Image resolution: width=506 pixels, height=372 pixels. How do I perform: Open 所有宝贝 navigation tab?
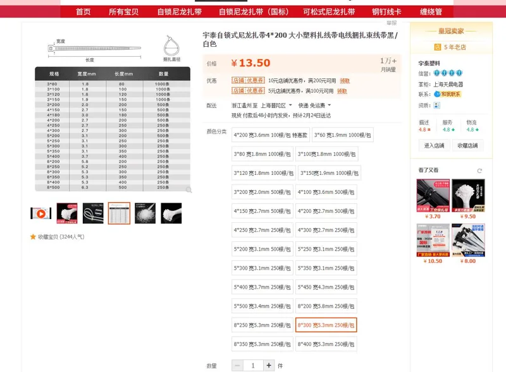click(123, 12)
